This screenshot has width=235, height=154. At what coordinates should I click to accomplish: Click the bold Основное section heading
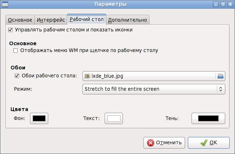point(23,43)
